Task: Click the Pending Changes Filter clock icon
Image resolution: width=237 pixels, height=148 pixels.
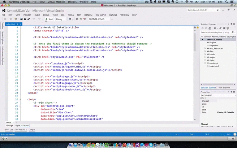Action: (x=215, y=28)
